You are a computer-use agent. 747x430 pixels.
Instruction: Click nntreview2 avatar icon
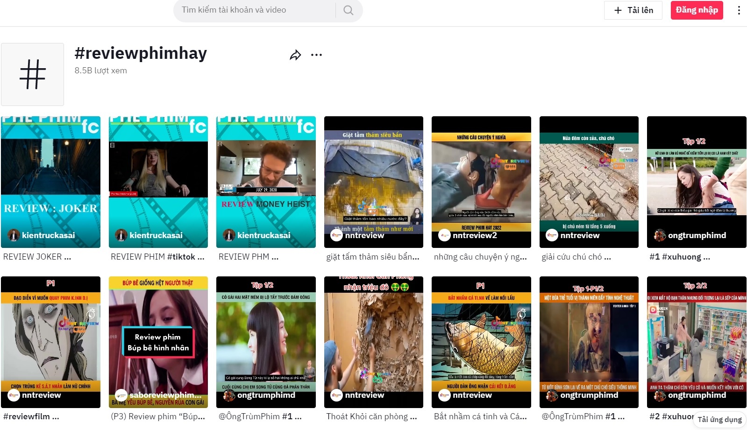[x=444, y=235]
